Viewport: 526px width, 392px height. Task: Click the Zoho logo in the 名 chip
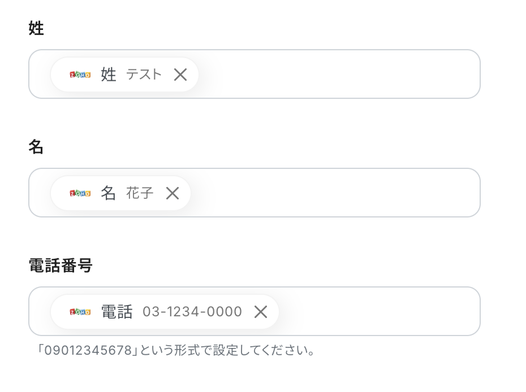[x=80, y=193]
